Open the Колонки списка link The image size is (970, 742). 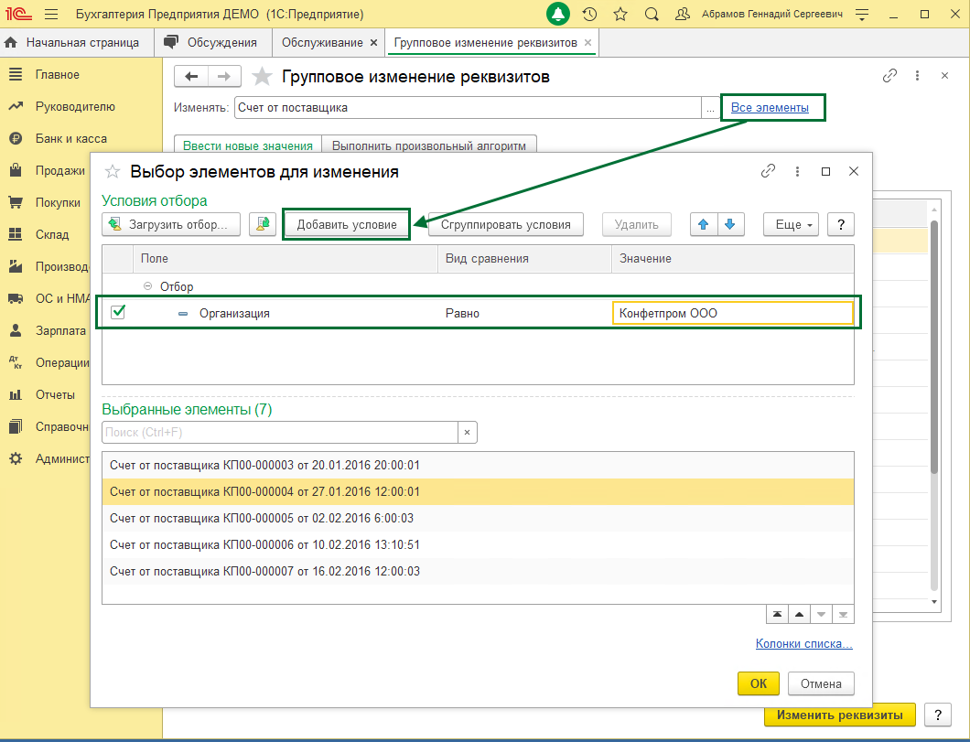(803, 644)
